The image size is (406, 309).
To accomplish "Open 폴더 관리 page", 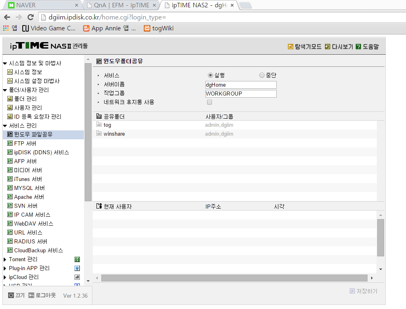I will [x=26, y=99].
